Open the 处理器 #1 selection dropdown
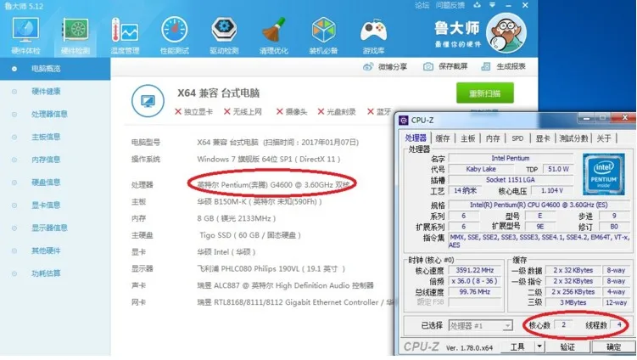 (480, 326)
